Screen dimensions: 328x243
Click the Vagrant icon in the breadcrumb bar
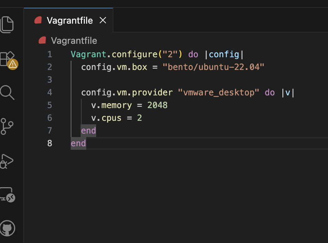pos(42,40)
